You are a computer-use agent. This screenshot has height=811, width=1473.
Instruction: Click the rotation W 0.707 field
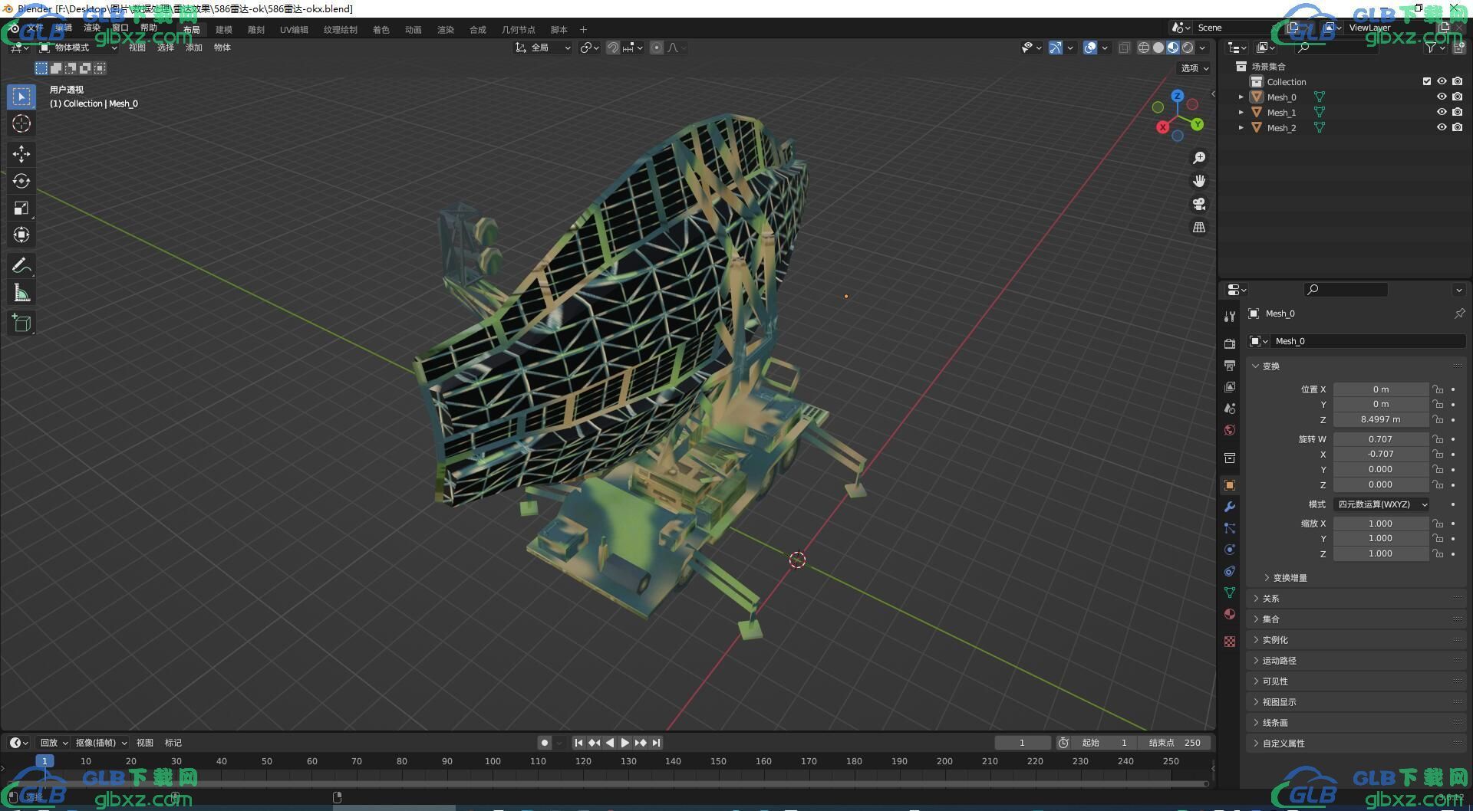click(1380, 439)
